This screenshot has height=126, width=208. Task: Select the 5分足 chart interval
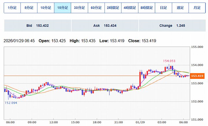click(29, 8)
